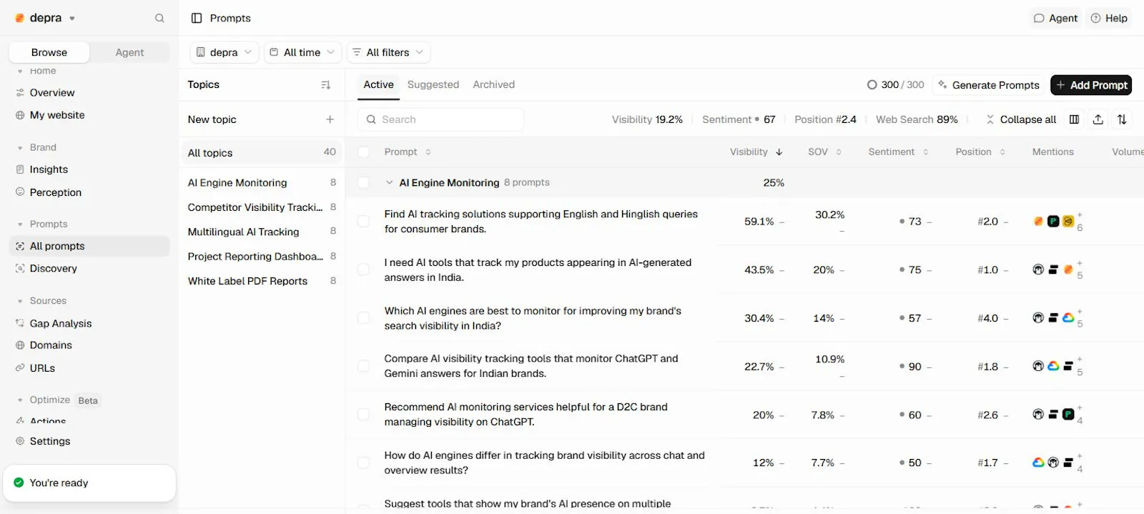Switch to the Archived tab

[493, 84]
